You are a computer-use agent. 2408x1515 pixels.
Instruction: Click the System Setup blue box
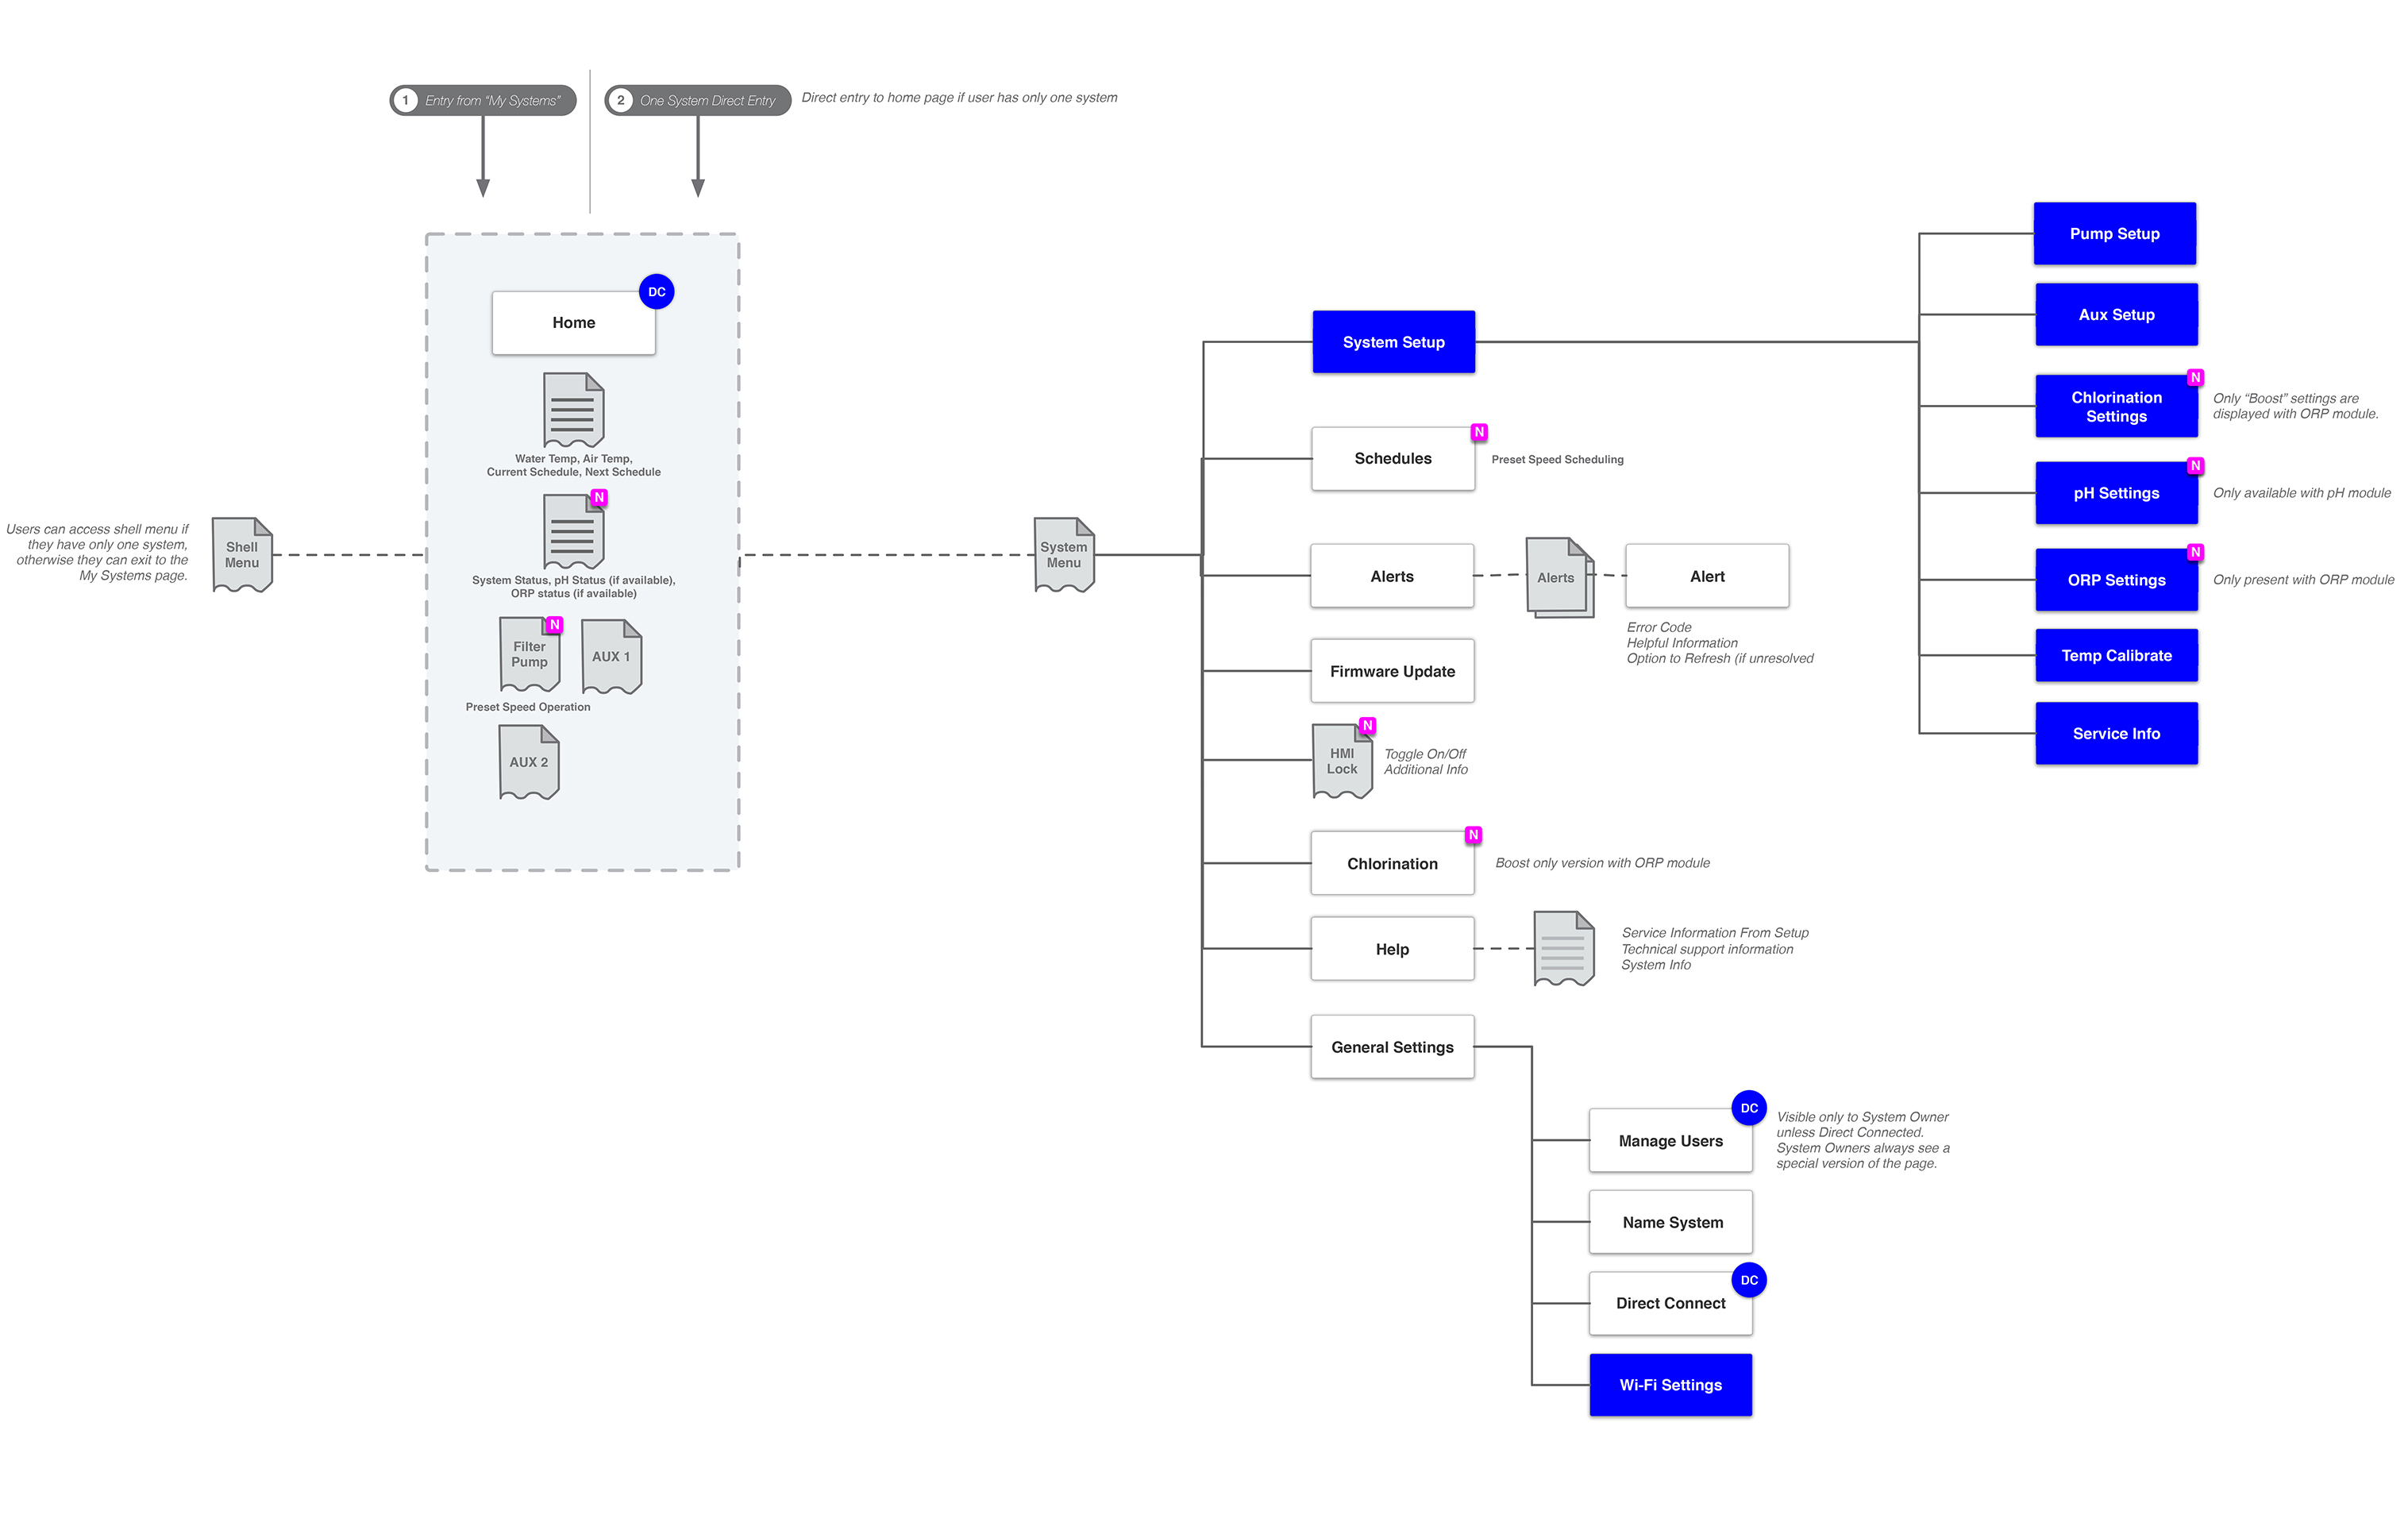1393,342
